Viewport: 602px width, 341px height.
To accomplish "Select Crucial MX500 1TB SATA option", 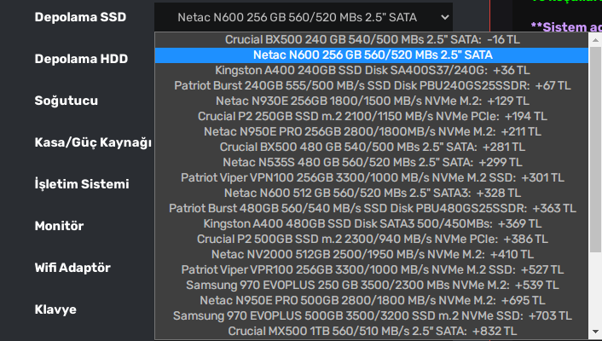I will coord(373,331).
